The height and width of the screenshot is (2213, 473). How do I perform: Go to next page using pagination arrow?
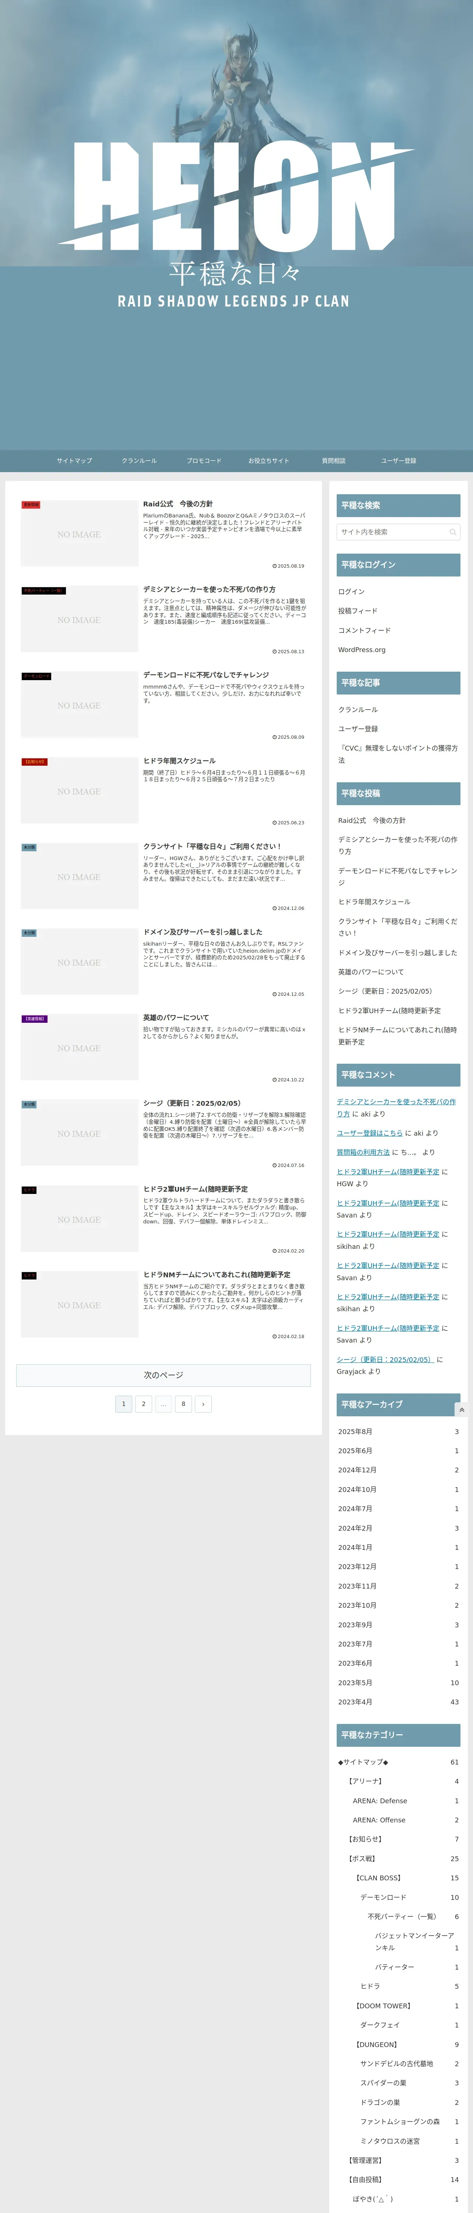[203, 1404]
